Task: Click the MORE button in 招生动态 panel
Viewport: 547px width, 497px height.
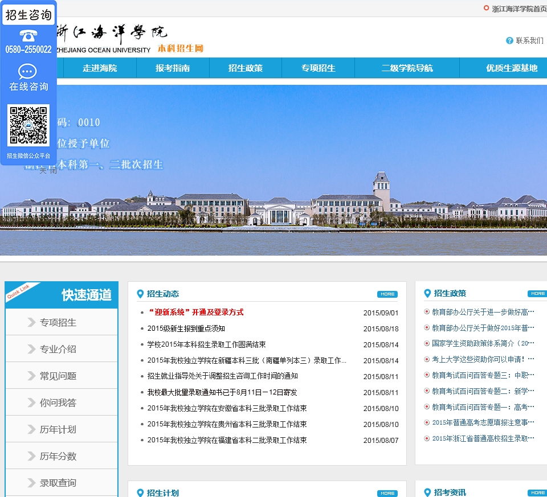Action: click(387, 294)
